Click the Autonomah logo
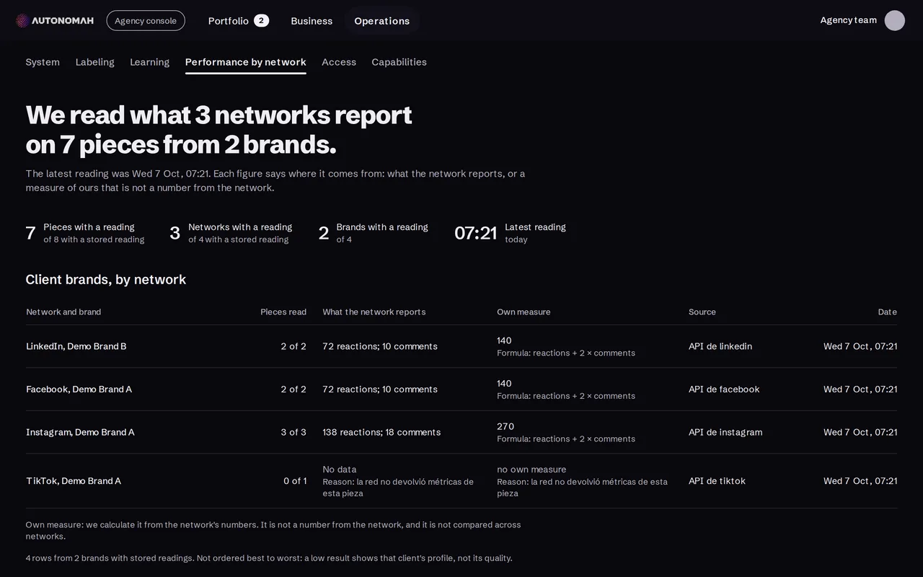 (55, 20)
